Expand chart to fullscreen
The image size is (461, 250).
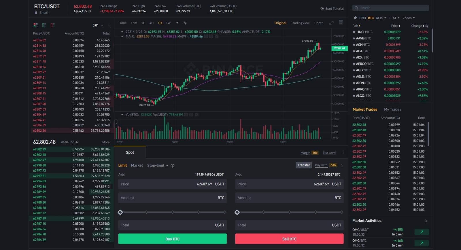tap(331, 23)
